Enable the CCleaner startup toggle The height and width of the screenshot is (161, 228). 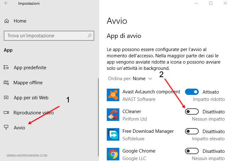(x=192, y=112)
